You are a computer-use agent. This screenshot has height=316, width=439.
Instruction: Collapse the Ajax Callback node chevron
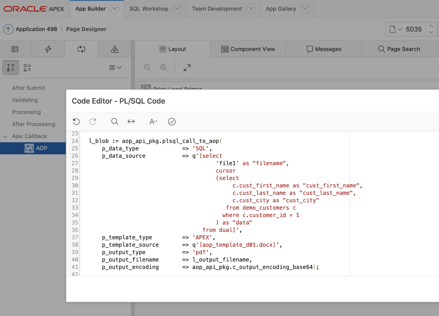[5, 136]
